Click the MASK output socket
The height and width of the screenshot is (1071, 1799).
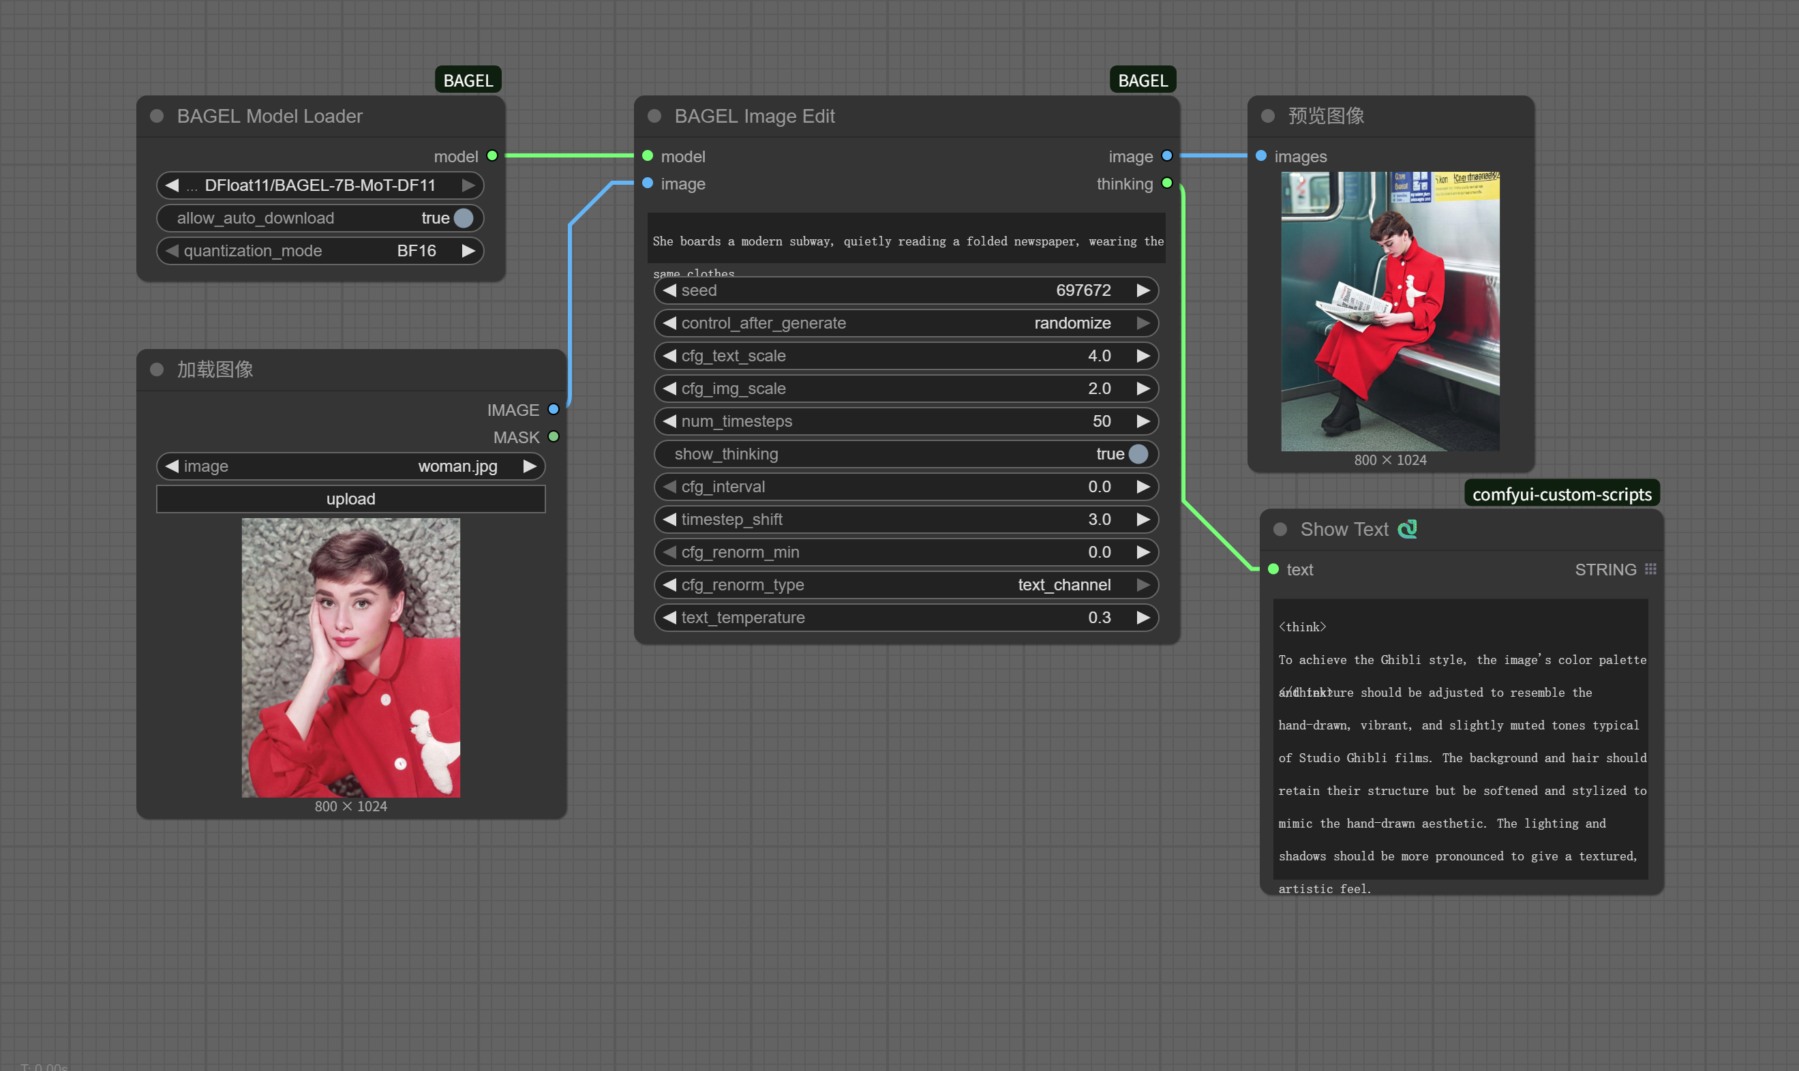click(x=554, y=436)
